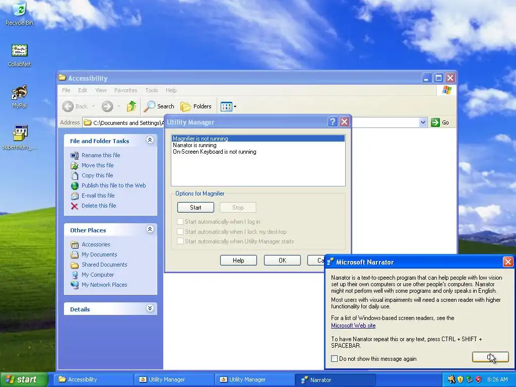Switch to Accessibility taskbar button
This screenshot has height=387, width=516.
point(93,379)
